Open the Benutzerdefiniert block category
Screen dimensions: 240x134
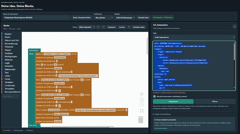point(13,92)
